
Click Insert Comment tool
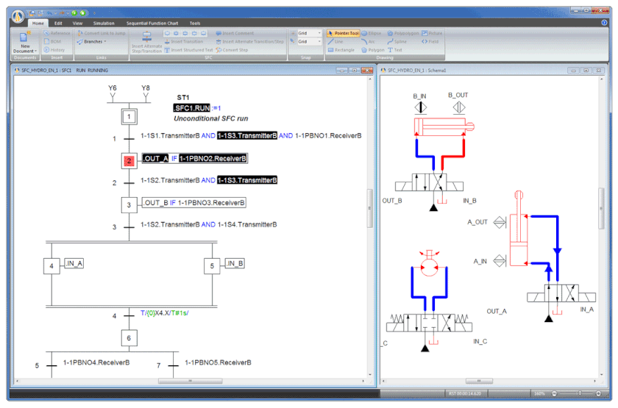[235, 33]
